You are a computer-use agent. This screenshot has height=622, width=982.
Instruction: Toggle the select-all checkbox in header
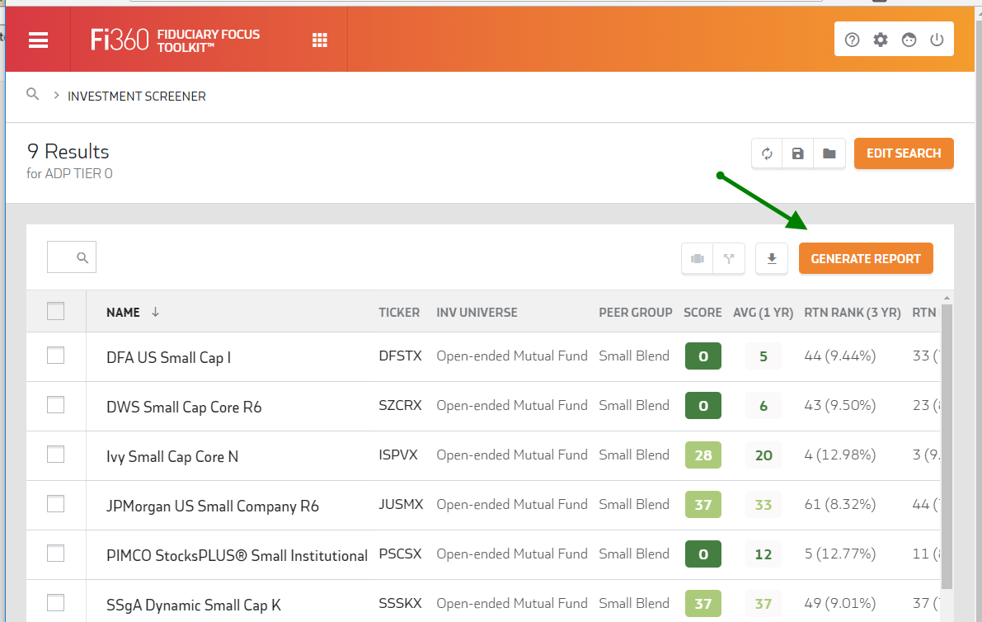[55, 311]
